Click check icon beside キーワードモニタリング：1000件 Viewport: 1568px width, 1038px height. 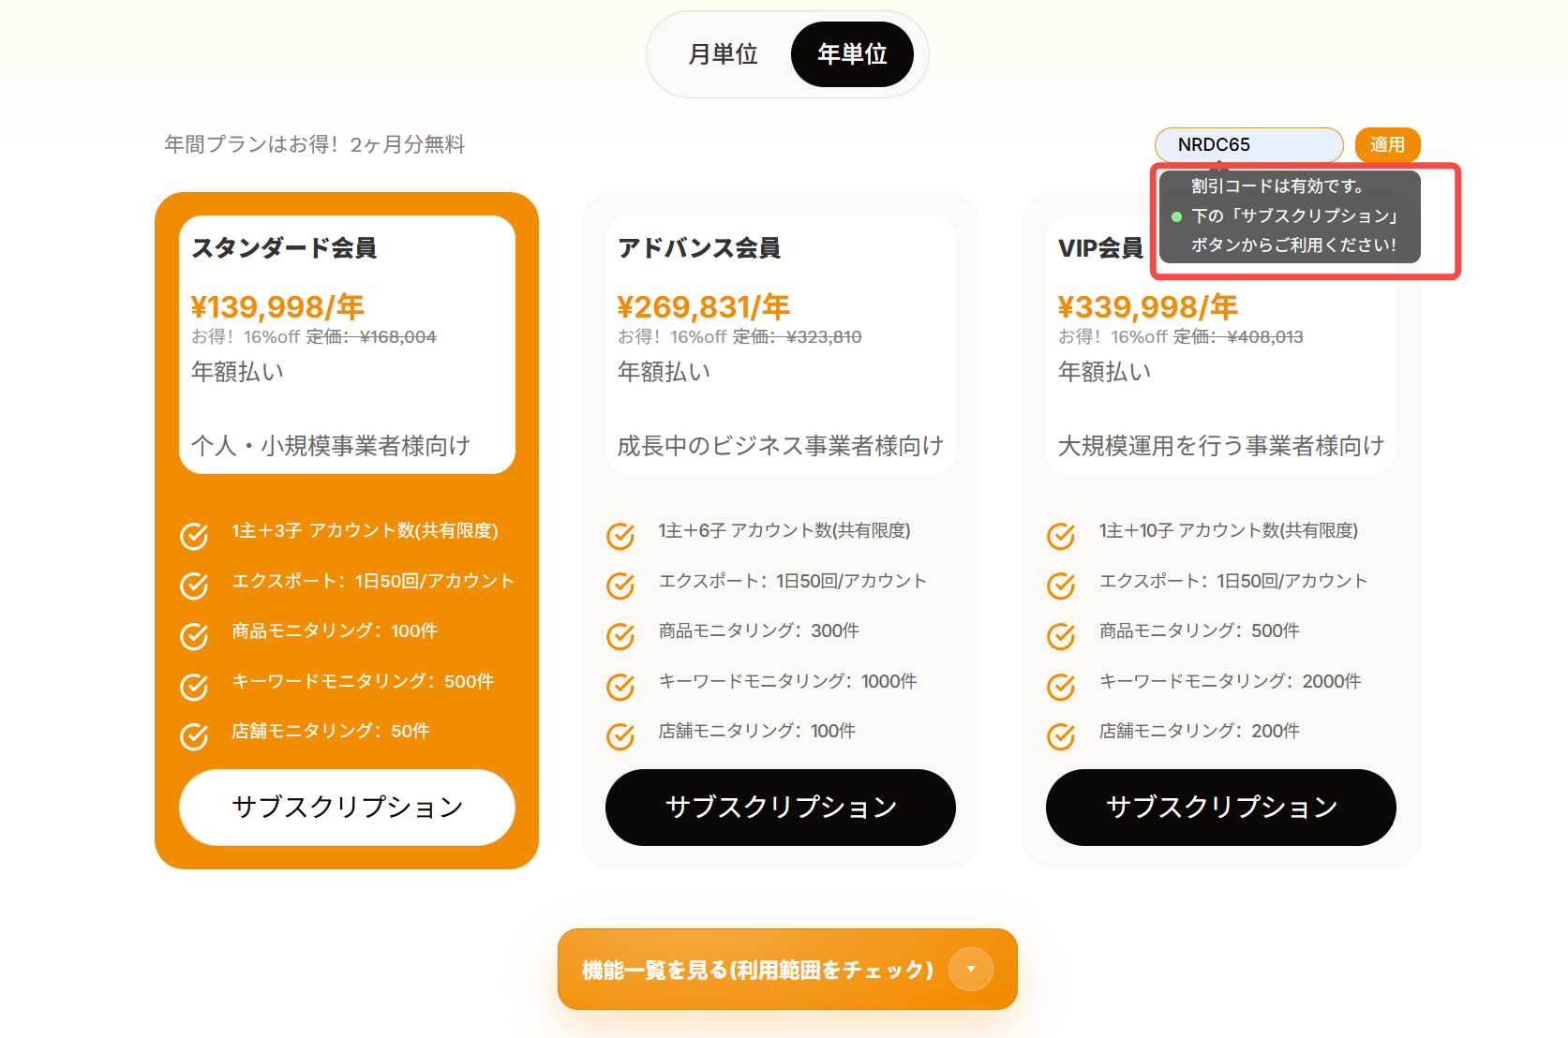pos(620,687)
